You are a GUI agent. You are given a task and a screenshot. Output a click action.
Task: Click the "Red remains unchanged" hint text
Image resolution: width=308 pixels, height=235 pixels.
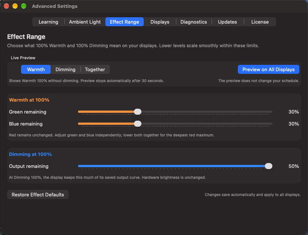111,135
